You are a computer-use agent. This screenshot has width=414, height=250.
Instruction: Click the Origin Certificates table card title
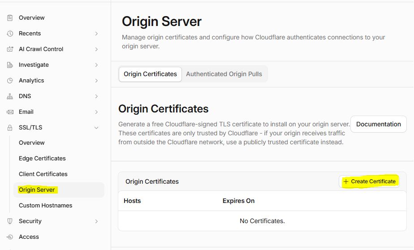pyautogui.click(x=152, y=181)
